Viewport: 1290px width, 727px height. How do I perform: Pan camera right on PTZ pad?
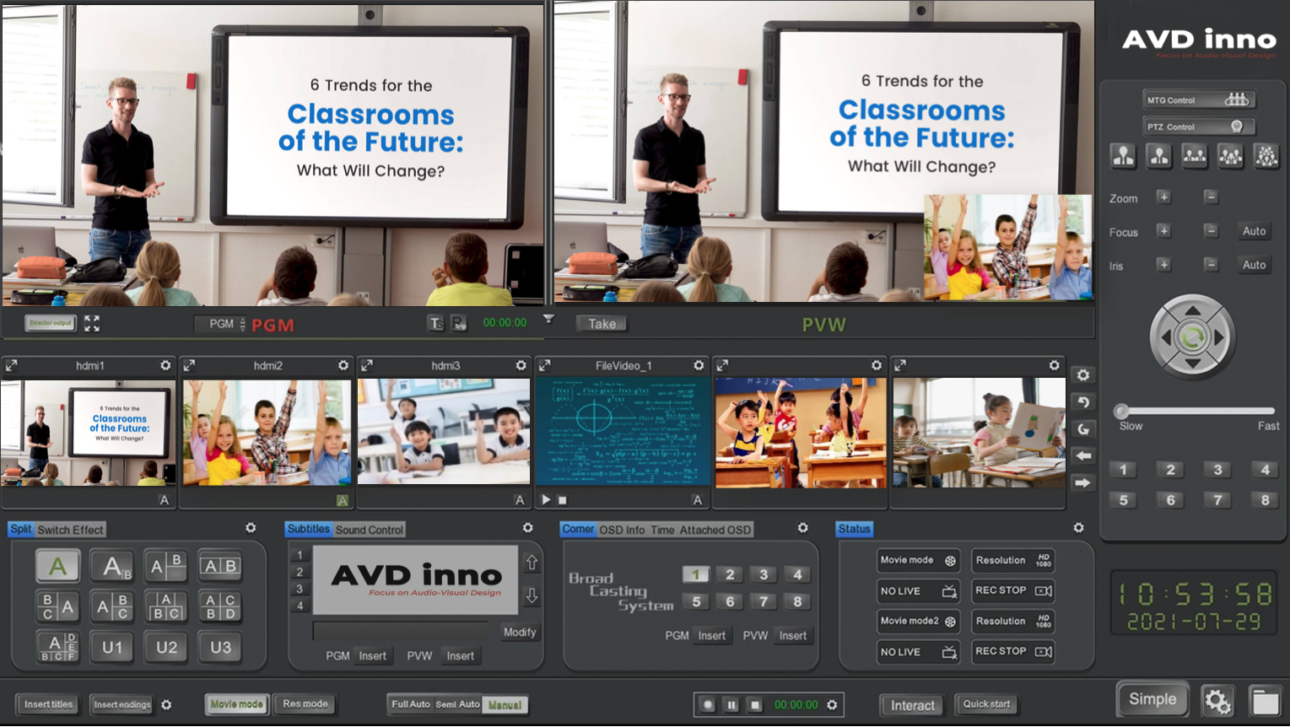pyautogui.click(x=1219, y=337)
